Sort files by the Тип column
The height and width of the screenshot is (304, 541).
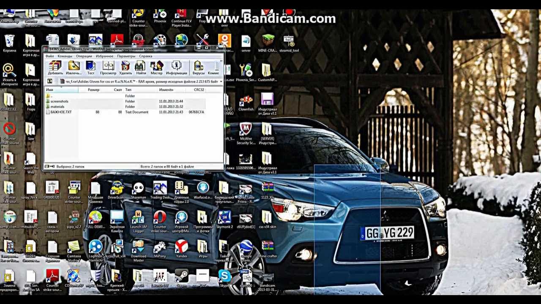[x=140, y=90]
